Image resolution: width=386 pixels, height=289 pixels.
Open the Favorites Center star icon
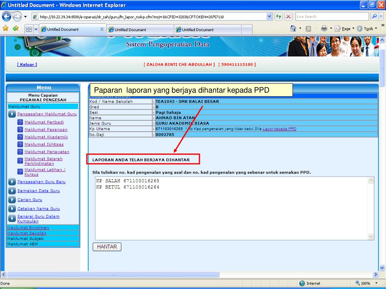click(5, 28)
